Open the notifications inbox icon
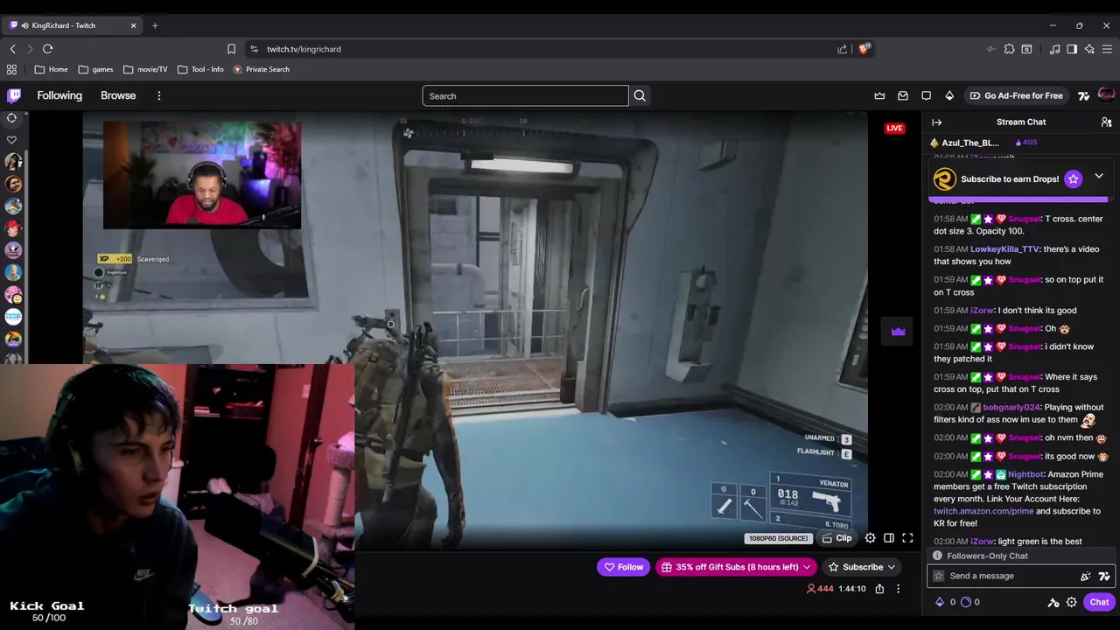1120x630 pixels. (x=903, y=95)
